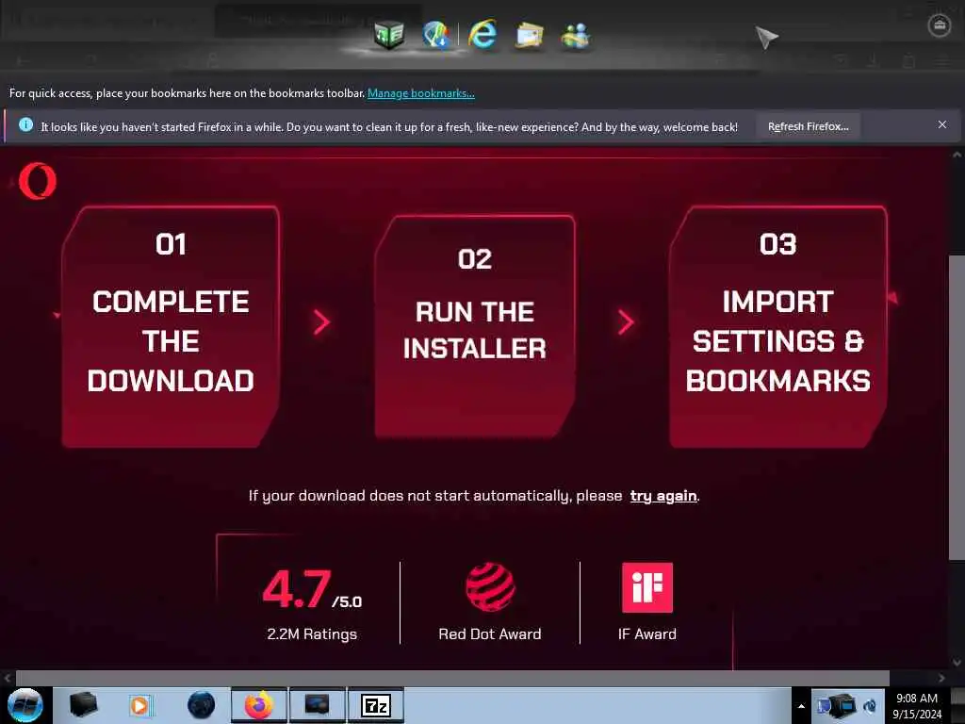Screen dimensions: 965x724
Task: Click the info icon in Firefox notification bar
Action: click(x=25, y=125)
